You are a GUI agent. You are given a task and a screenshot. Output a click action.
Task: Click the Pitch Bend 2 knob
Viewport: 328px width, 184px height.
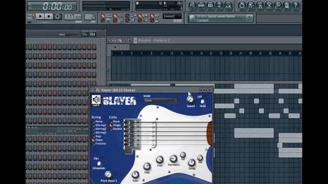pos(108,174)
